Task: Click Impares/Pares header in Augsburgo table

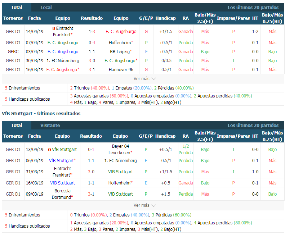Action: click(x=233, y=18)
